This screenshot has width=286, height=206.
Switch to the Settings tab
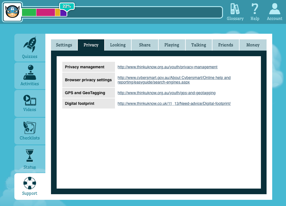click(64, 45)
